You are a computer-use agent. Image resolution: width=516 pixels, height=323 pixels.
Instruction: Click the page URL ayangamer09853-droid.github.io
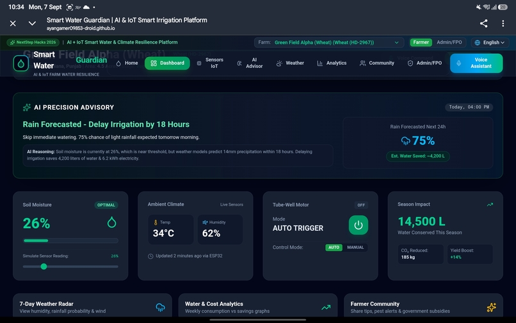point(81,28)
